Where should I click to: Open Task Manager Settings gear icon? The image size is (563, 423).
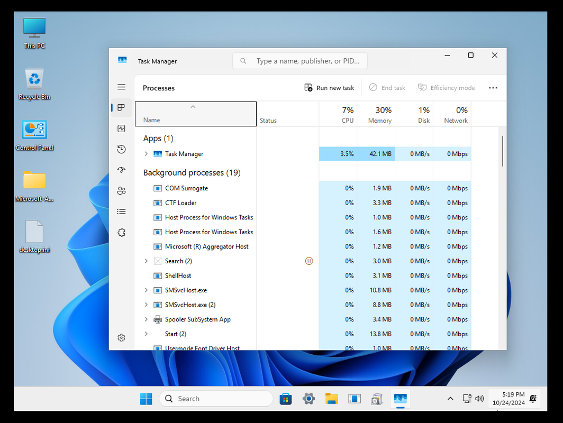[x=121, y=338]
